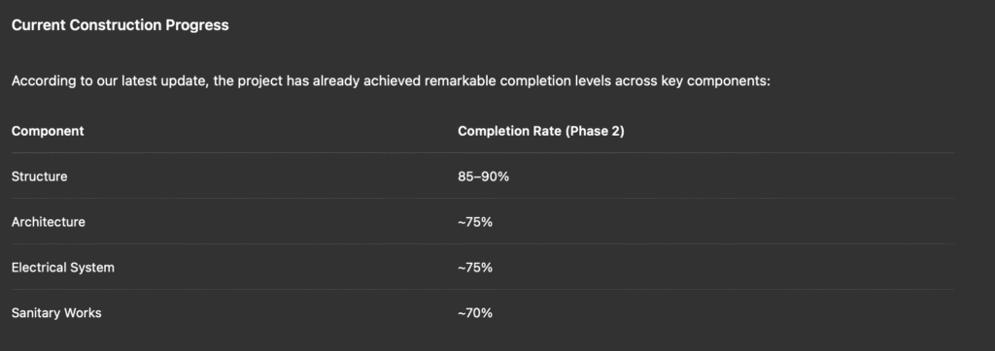
Task: Click the ~70% Sanitary Works value
Action: click(475, 313)
